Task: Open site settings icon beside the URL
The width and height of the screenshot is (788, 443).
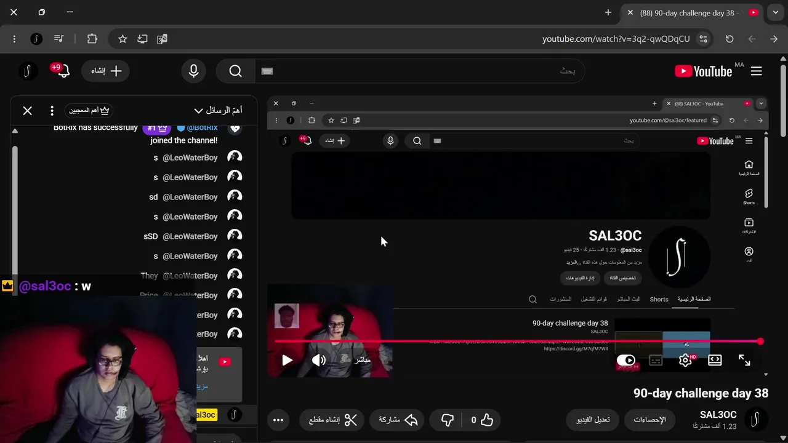Action: 703,39
